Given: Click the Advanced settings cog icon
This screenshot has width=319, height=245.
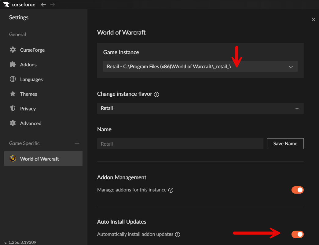Looking at the screenshot, I should pos(13,123).
